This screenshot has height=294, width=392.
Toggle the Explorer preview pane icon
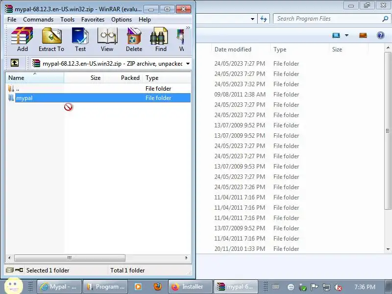pyautogui.click(x=363, y=35)
